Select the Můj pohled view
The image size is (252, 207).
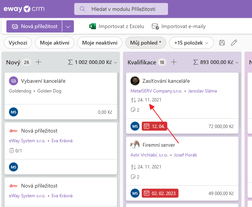(145, 43)
